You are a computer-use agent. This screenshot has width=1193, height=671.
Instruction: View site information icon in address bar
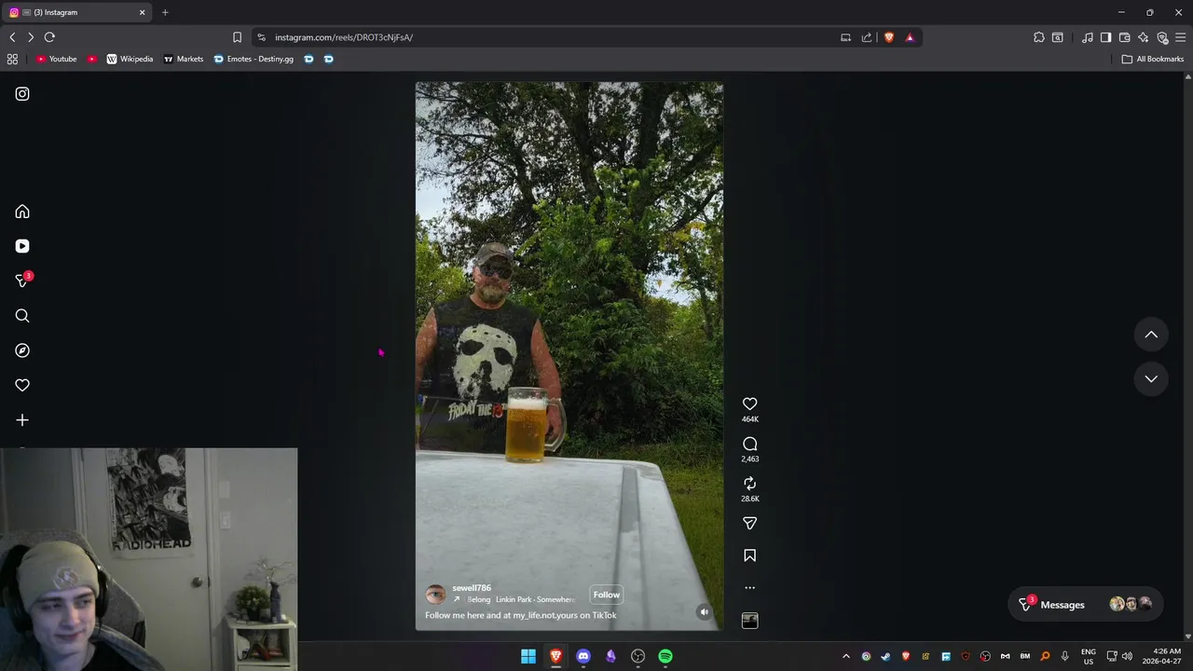tap(261, 37)
